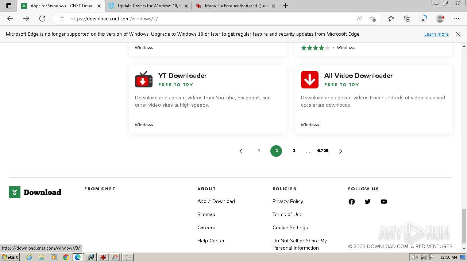467x262 pixels.
Task: Open a new browser tab
Action: tap(286, 6)
